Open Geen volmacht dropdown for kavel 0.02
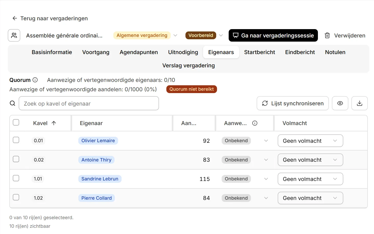Screen dimensions: 374x234 (x=310, y=160)
